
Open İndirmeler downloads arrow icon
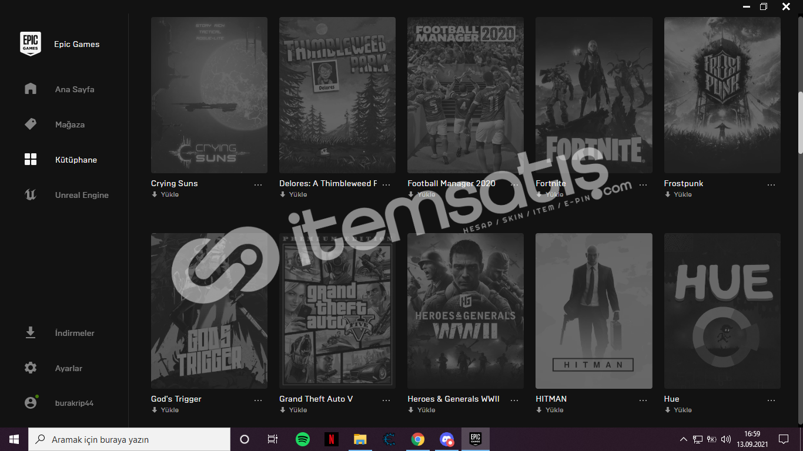tap(31, 332)
